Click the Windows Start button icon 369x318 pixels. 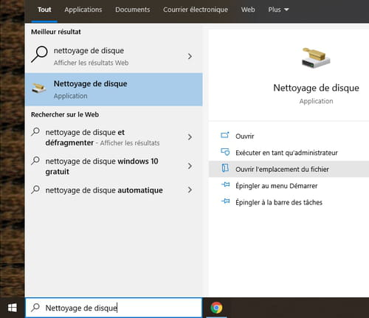[13, 308]
